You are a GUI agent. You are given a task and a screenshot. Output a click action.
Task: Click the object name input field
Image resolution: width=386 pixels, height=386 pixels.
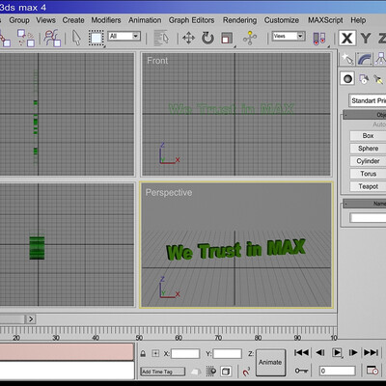pos(368,218)
